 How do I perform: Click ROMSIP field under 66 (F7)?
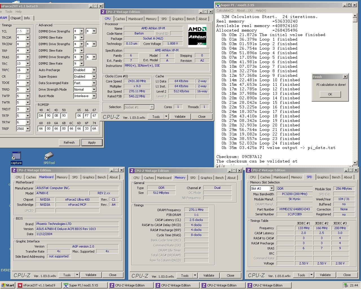[x=87, y=115]
